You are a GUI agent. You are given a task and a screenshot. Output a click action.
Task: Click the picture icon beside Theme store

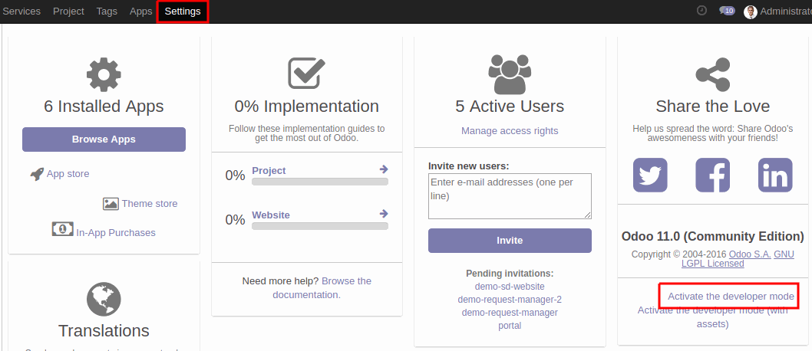coord(111,204)
